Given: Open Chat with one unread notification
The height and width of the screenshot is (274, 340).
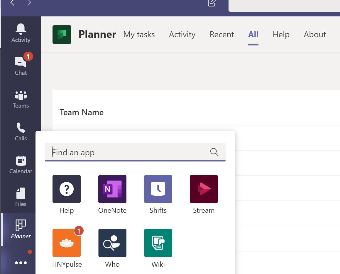Looking at the screenshot, I should point(21,66).
